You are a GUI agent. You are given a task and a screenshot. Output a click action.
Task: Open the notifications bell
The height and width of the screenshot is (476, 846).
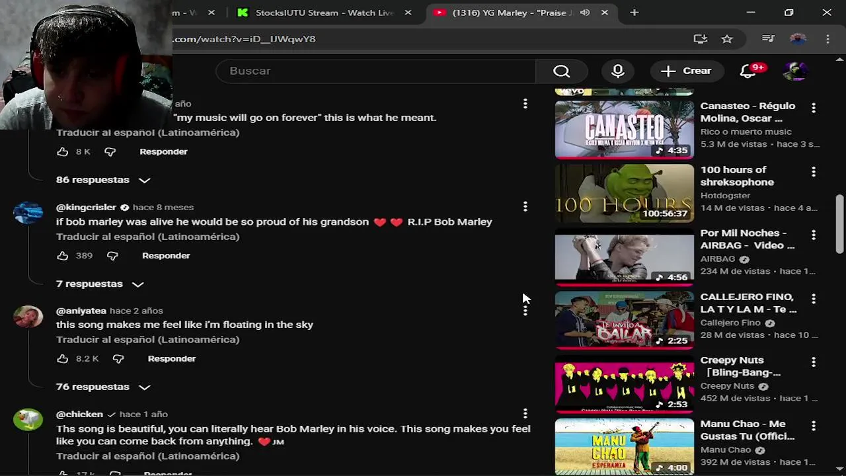coord(748,71)
